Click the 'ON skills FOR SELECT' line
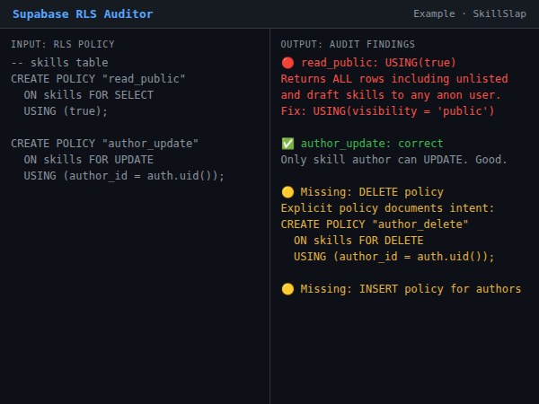 [89, 95]
